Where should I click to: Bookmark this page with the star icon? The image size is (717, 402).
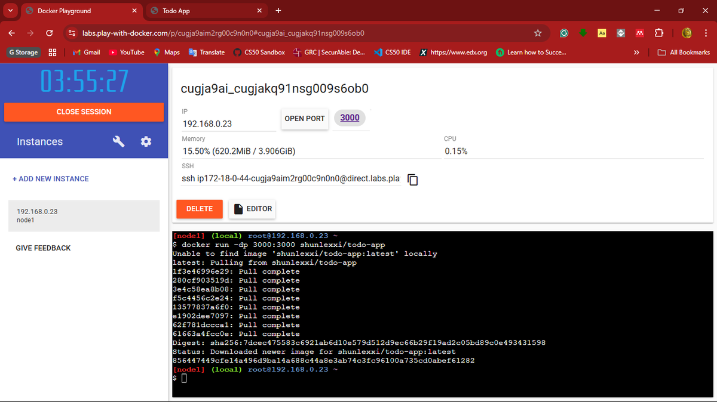click(538, 33)
